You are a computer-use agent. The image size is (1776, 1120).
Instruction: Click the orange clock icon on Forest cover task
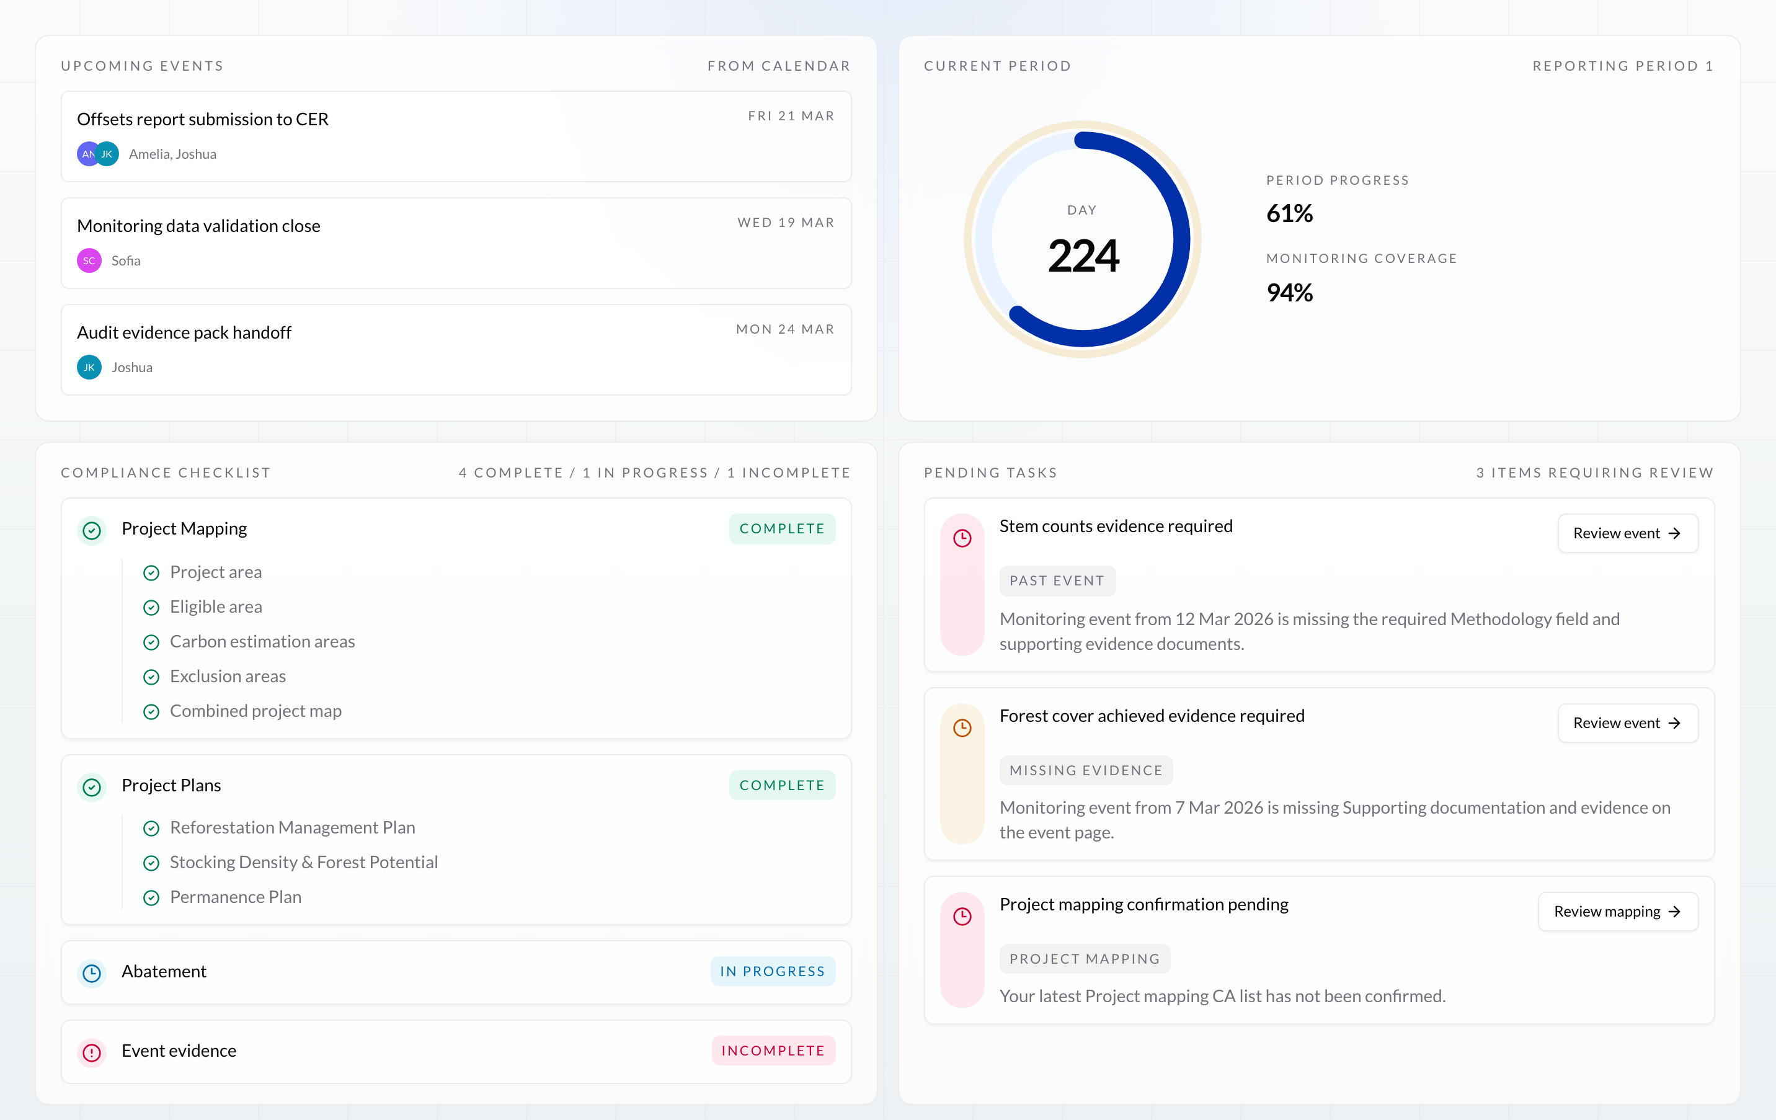click(962, 727)
